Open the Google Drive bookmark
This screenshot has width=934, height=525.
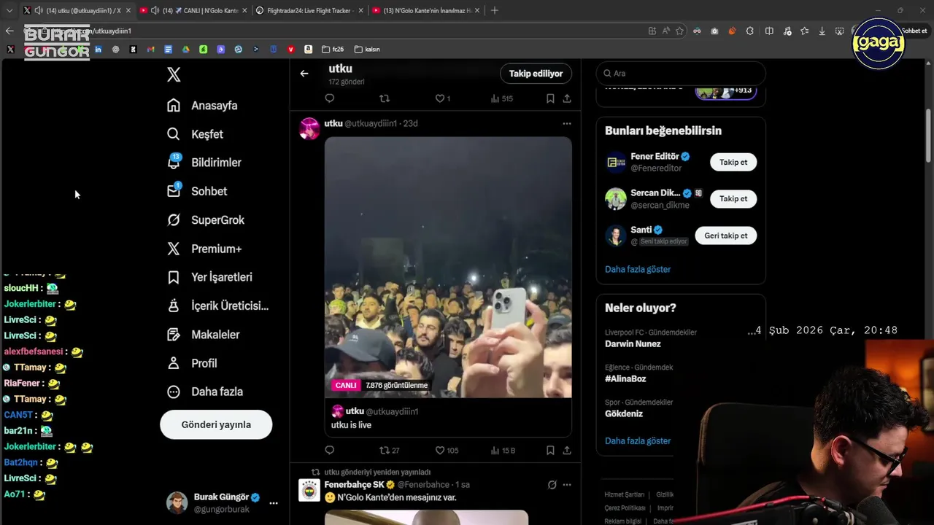pyautogui.click(x=185, y=50)
